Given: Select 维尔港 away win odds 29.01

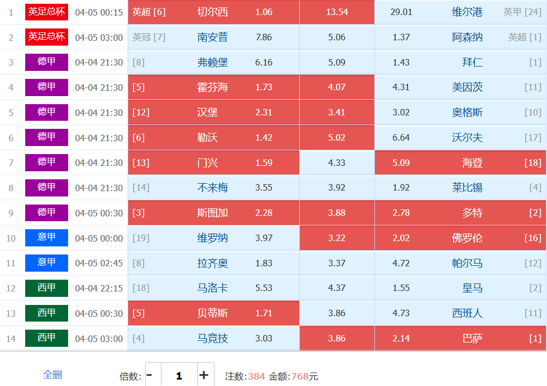Looking at the screenshot, I should point(460,12).
